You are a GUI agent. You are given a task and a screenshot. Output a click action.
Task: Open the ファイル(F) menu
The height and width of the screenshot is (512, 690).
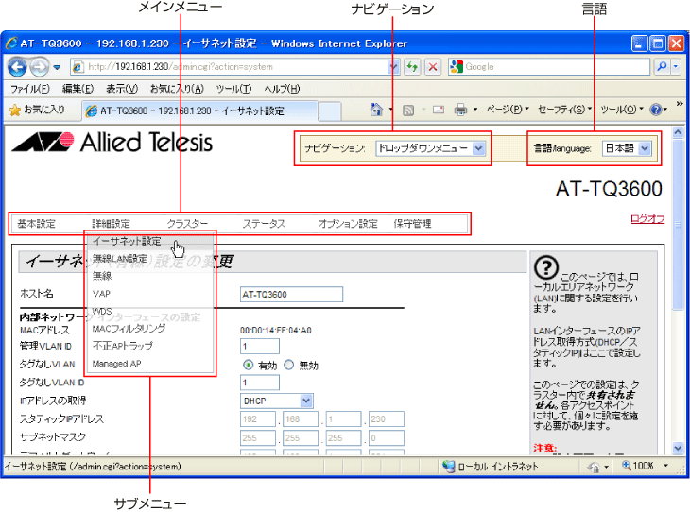[30, 89]
